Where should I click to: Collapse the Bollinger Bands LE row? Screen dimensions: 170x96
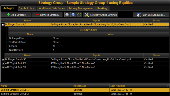coord(3,25)
